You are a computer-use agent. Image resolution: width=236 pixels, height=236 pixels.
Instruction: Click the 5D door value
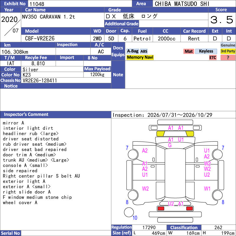coord(111,39)
